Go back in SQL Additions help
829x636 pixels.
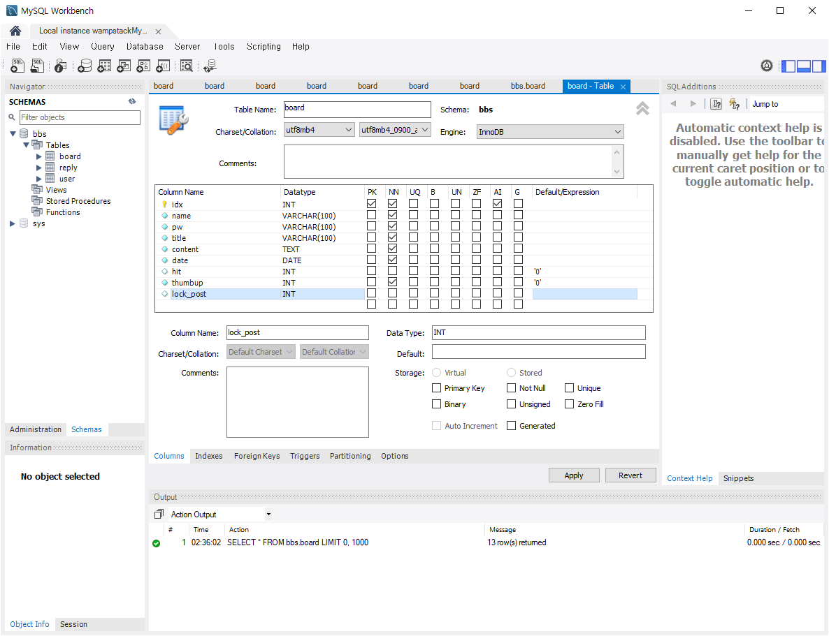(674, 103)
